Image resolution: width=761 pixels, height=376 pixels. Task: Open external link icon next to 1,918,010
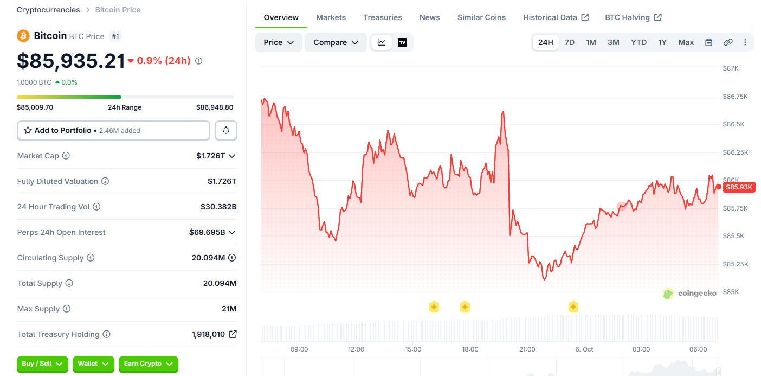pos(233,334)
